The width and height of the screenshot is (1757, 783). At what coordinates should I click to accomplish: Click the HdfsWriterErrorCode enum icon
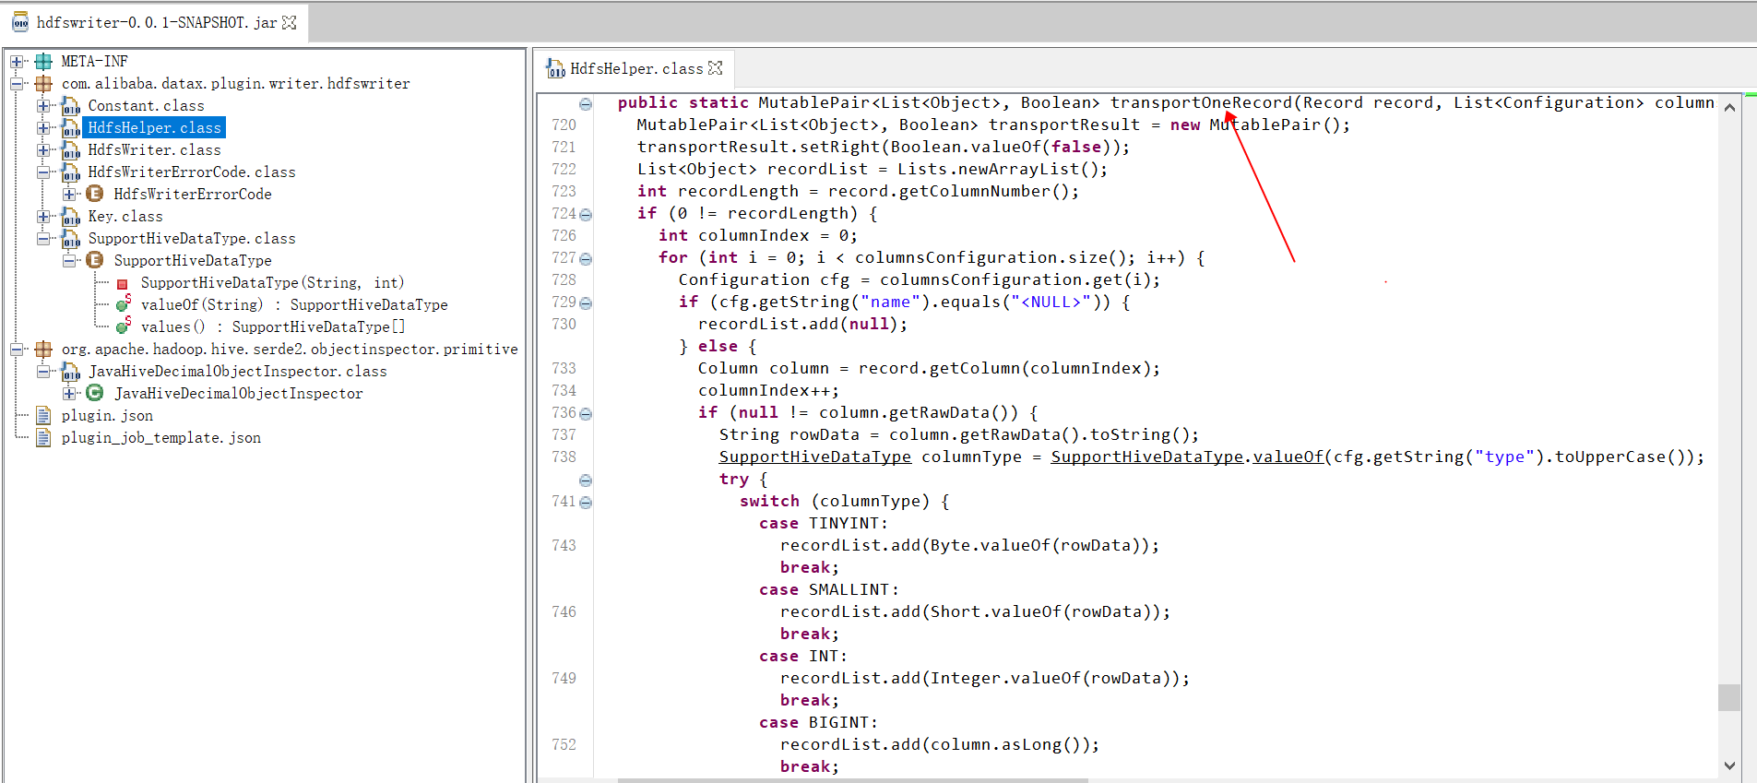(x=94, y=194)
